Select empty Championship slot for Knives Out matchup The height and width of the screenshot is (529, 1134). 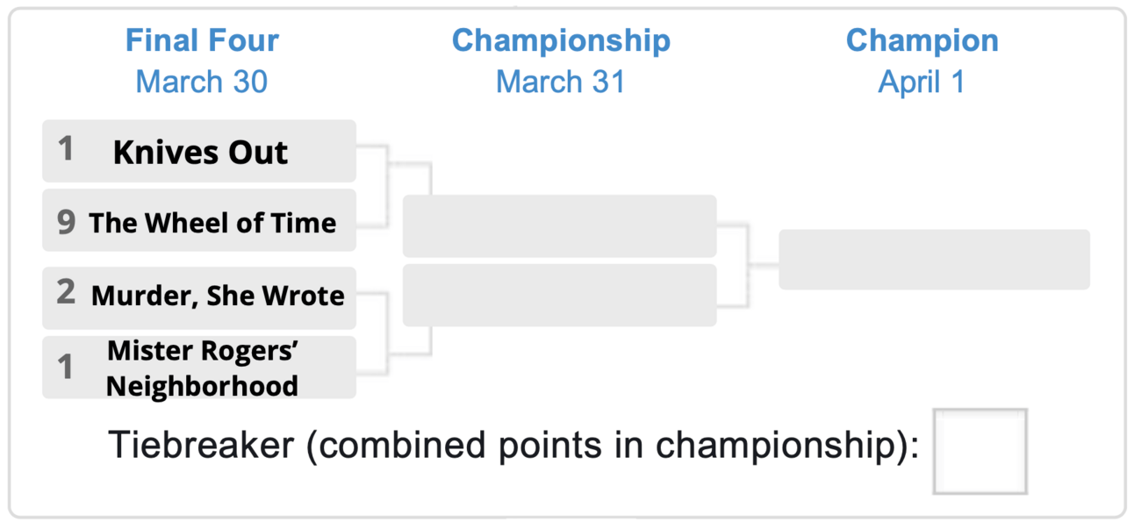(559, 226)
